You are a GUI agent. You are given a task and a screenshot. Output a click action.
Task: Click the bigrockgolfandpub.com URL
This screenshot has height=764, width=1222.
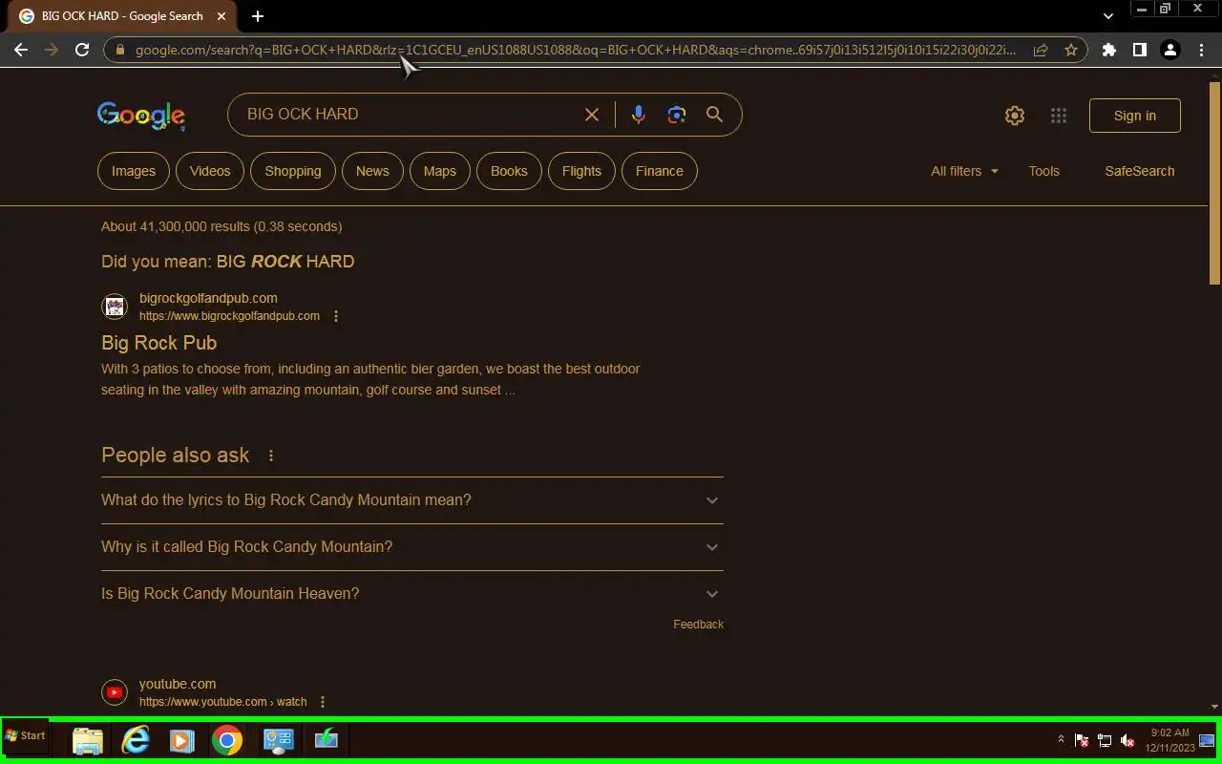pos(229,316)
